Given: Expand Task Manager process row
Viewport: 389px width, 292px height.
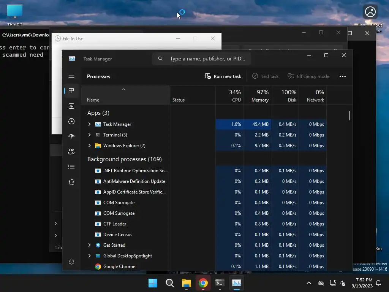Looking at the screenshot, I should click(90, 124).
